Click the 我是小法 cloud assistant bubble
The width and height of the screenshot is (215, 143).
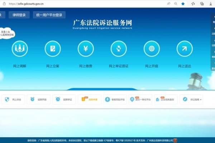tap(7, 33)
